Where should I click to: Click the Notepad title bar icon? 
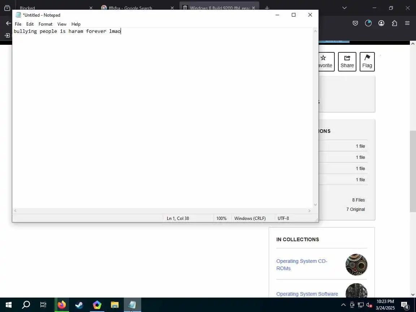[x=18, y=15]
